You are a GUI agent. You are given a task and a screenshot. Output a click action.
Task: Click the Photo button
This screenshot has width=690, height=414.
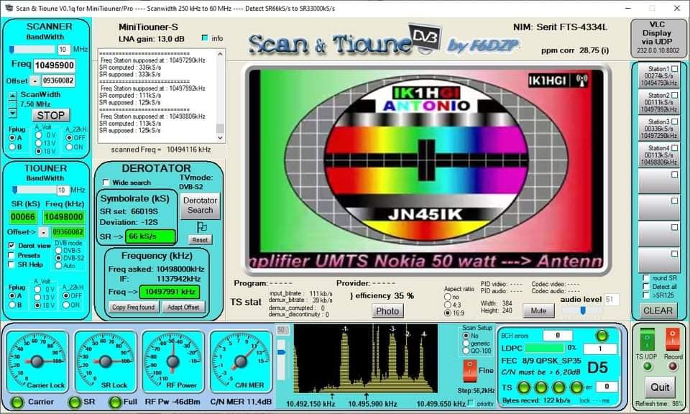(387, 311)
